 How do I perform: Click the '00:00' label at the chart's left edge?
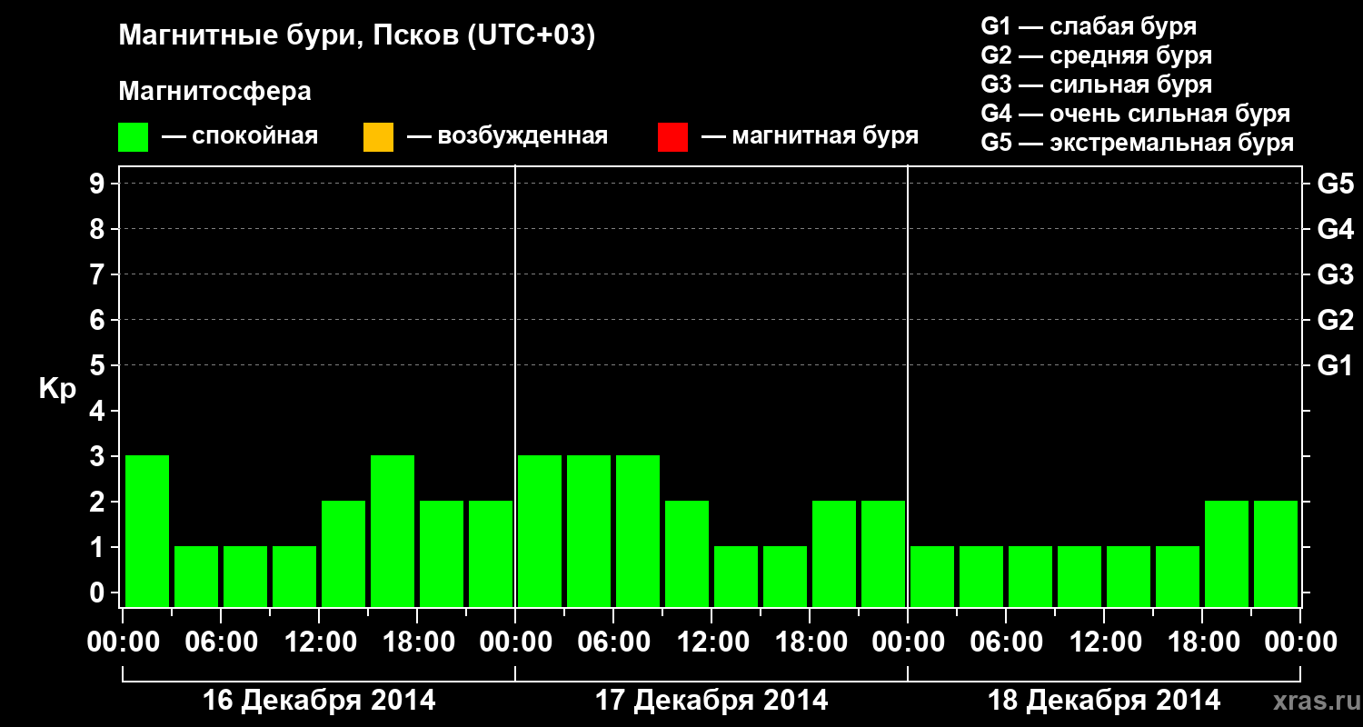click(123, 642)
